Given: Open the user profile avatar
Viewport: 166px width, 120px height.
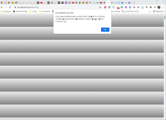Looking at the screenshot, I should [x=159, y=7].
